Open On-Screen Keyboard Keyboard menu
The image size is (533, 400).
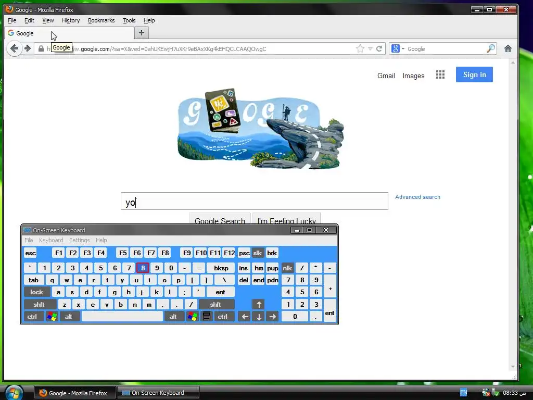[51, 240]
